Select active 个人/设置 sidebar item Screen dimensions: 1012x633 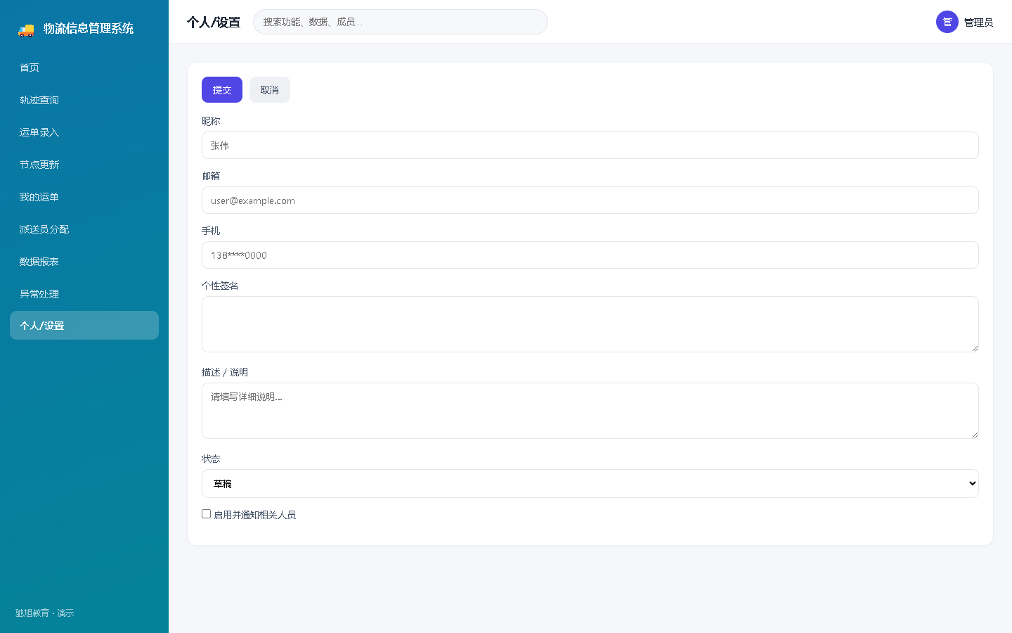84,326
